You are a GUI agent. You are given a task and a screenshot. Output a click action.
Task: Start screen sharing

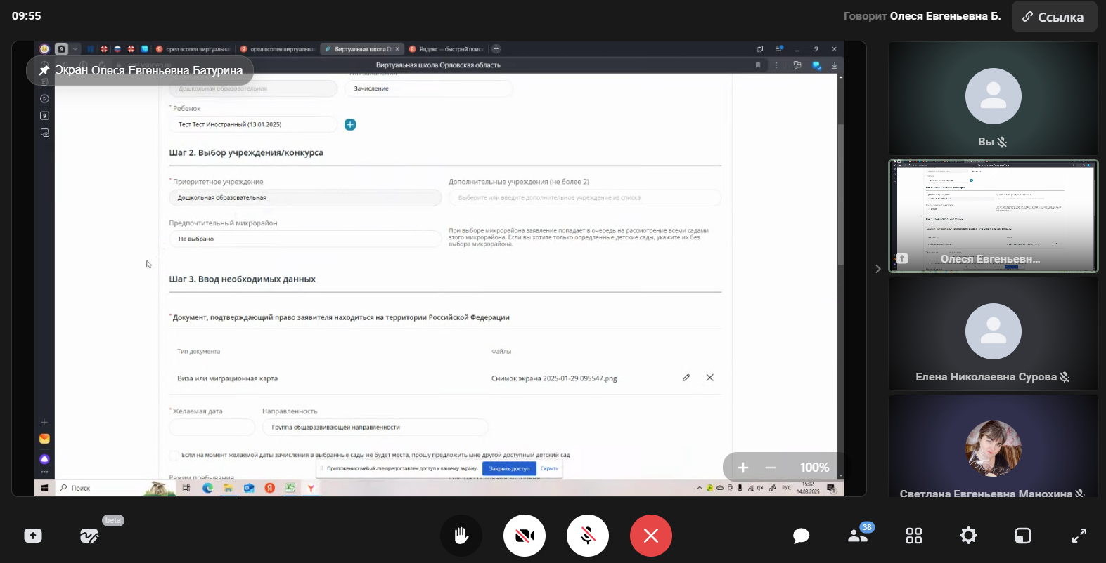click(x=33, y=536)
